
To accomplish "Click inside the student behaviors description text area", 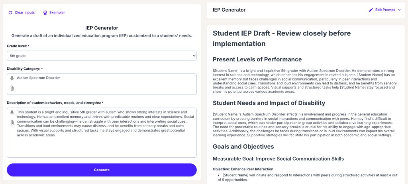I will tap(104, 145).
